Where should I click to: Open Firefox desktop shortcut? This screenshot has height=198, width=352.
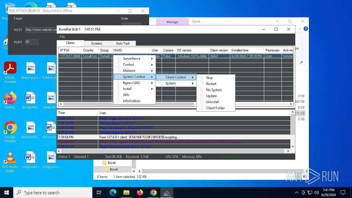pos(10,100)
